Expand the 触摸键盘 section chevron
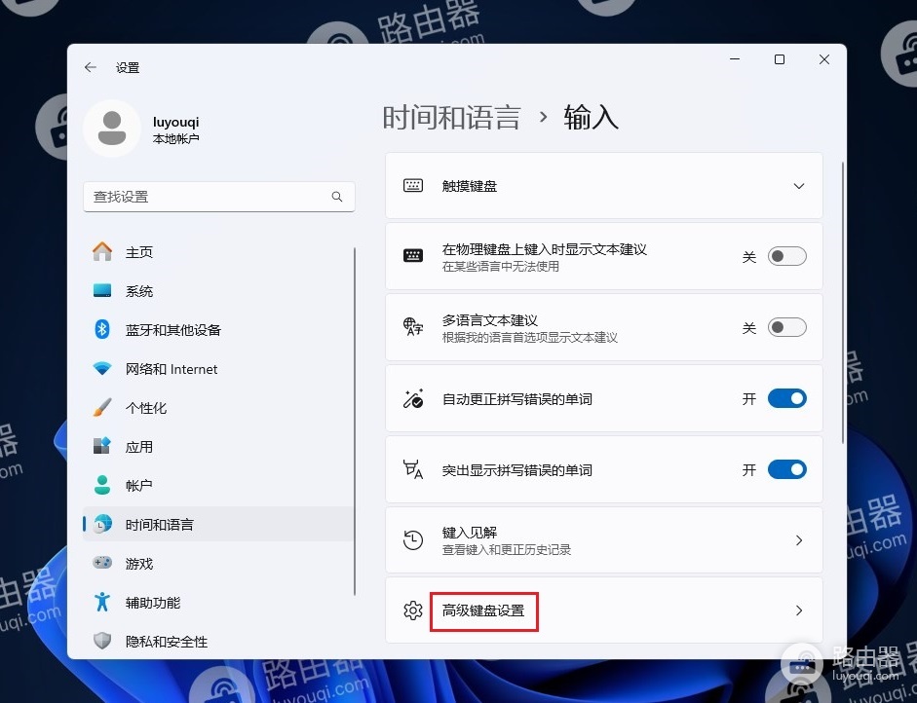Screen dimensions: 917x703 [799, 186]
